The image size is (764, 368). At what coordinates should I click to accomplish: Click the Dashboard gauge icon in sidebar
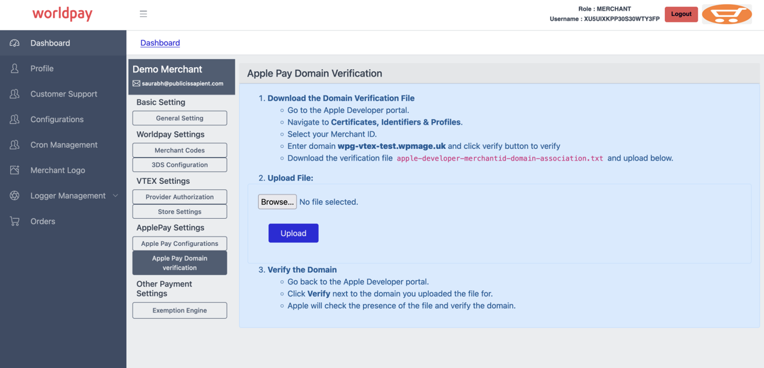click(14, 43)
